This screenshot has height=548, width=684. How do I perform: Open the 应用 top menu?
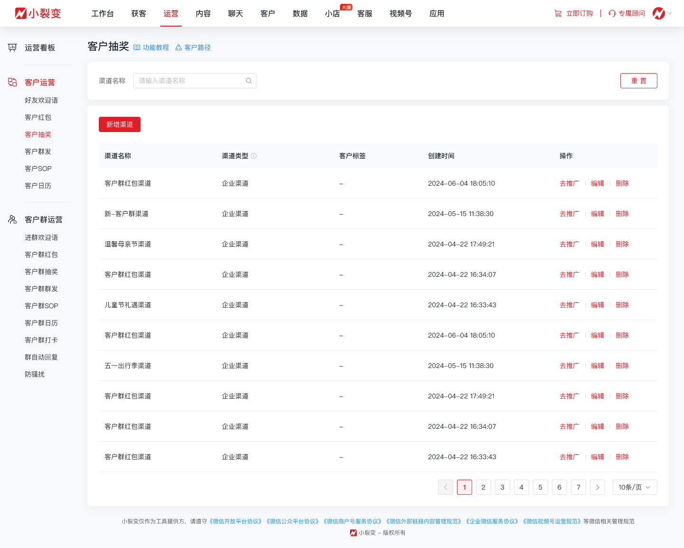click(437, 13)
